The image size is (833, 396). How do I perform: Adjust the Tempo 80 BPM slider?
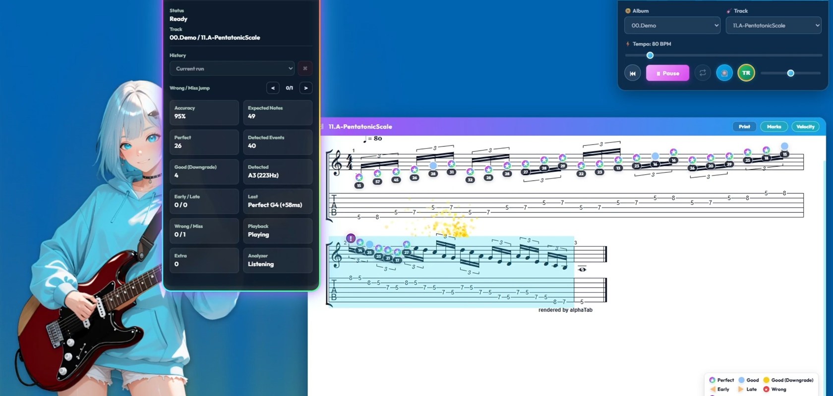[723, 55]
